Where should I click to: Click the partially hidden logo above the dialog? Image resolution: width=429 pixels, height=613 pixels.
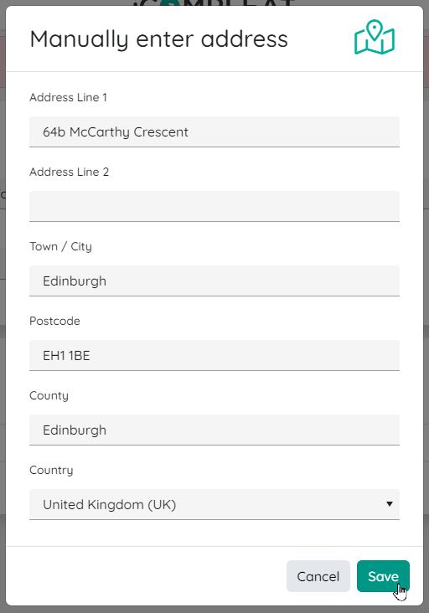(x=214, y=3)
